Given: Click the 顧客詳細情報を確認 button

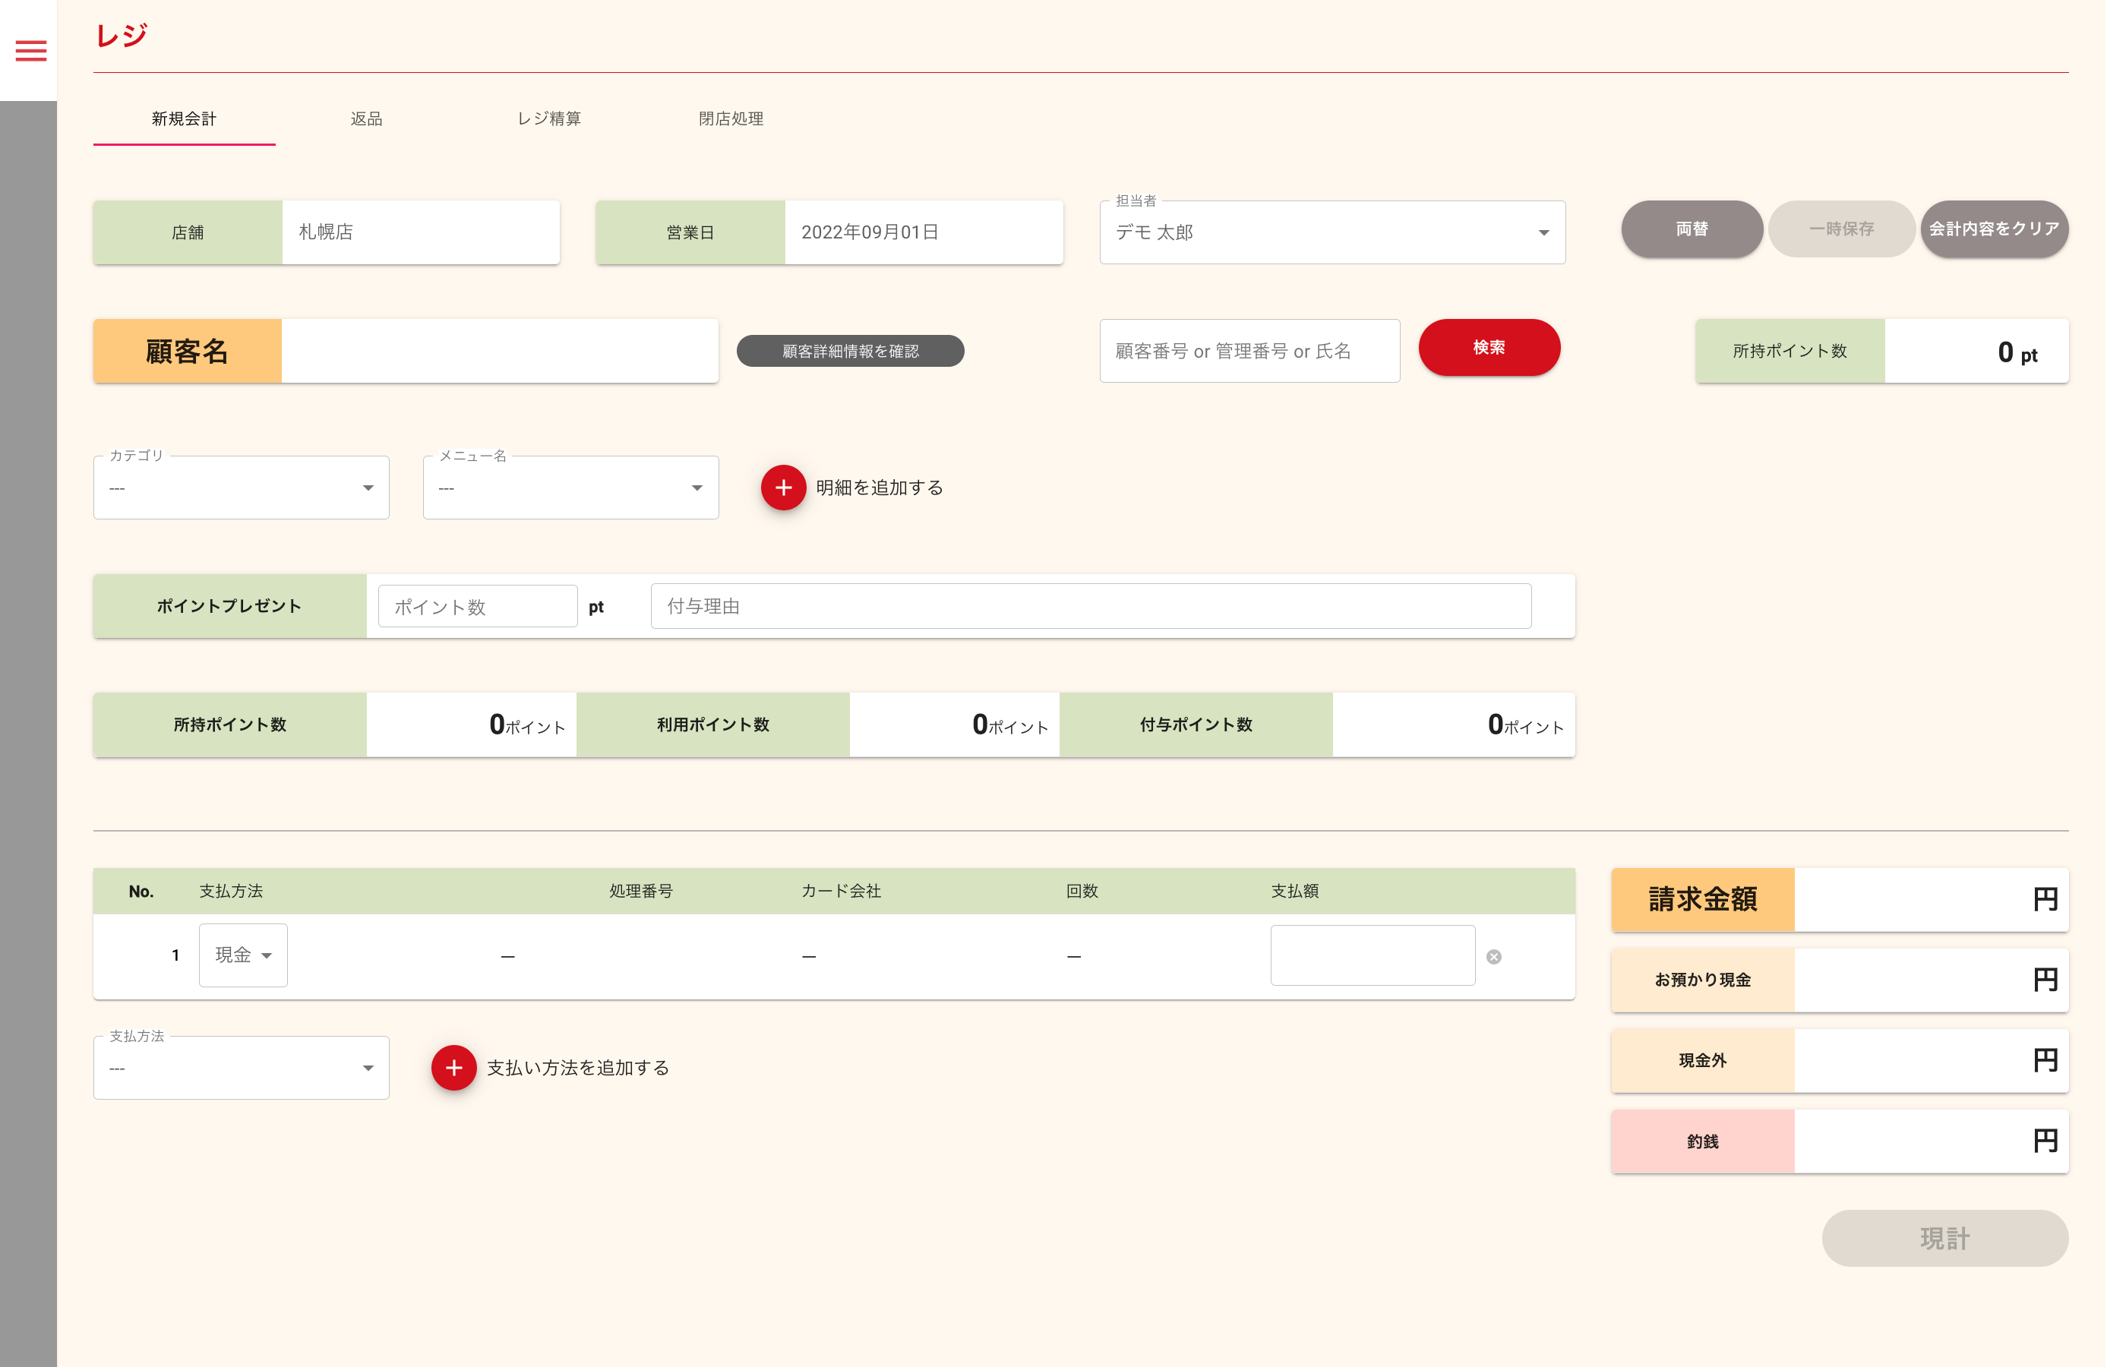Looking at the screenshot, I should pyautogui.click(x=850, y=352).
